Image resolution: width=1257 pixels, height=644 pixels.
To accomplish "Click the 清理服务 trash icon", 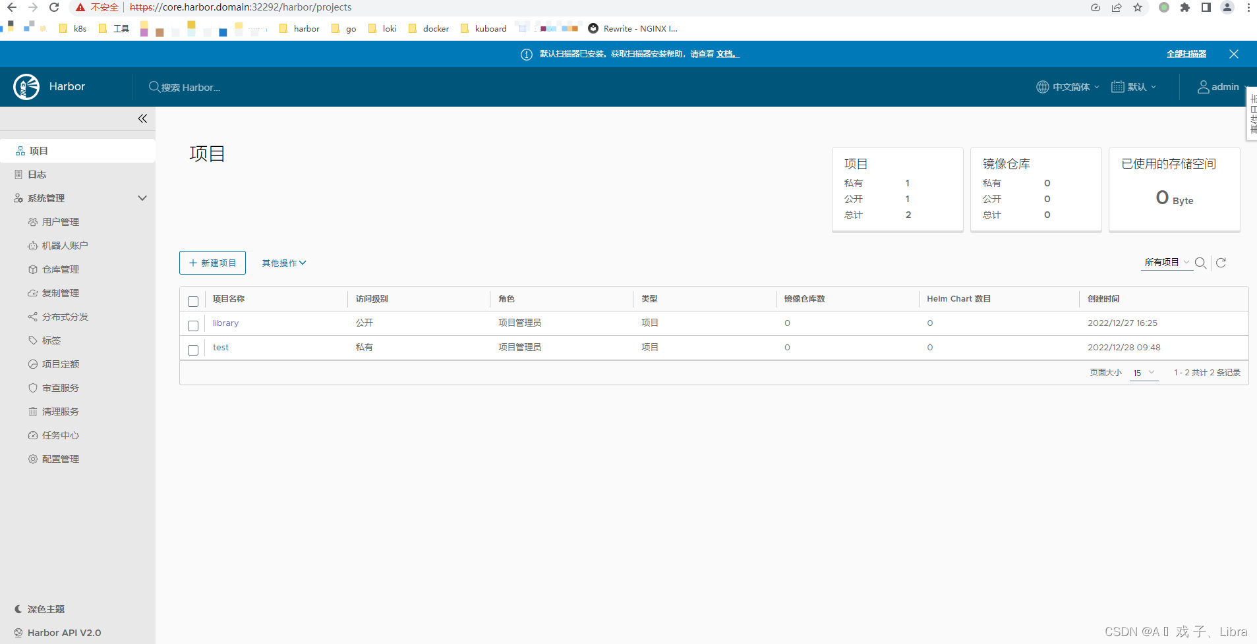I will [x=33, y=412].
